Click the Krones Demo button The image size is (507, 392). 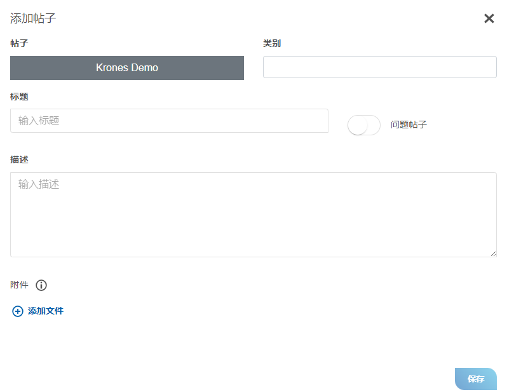click(x=127, y=68)
